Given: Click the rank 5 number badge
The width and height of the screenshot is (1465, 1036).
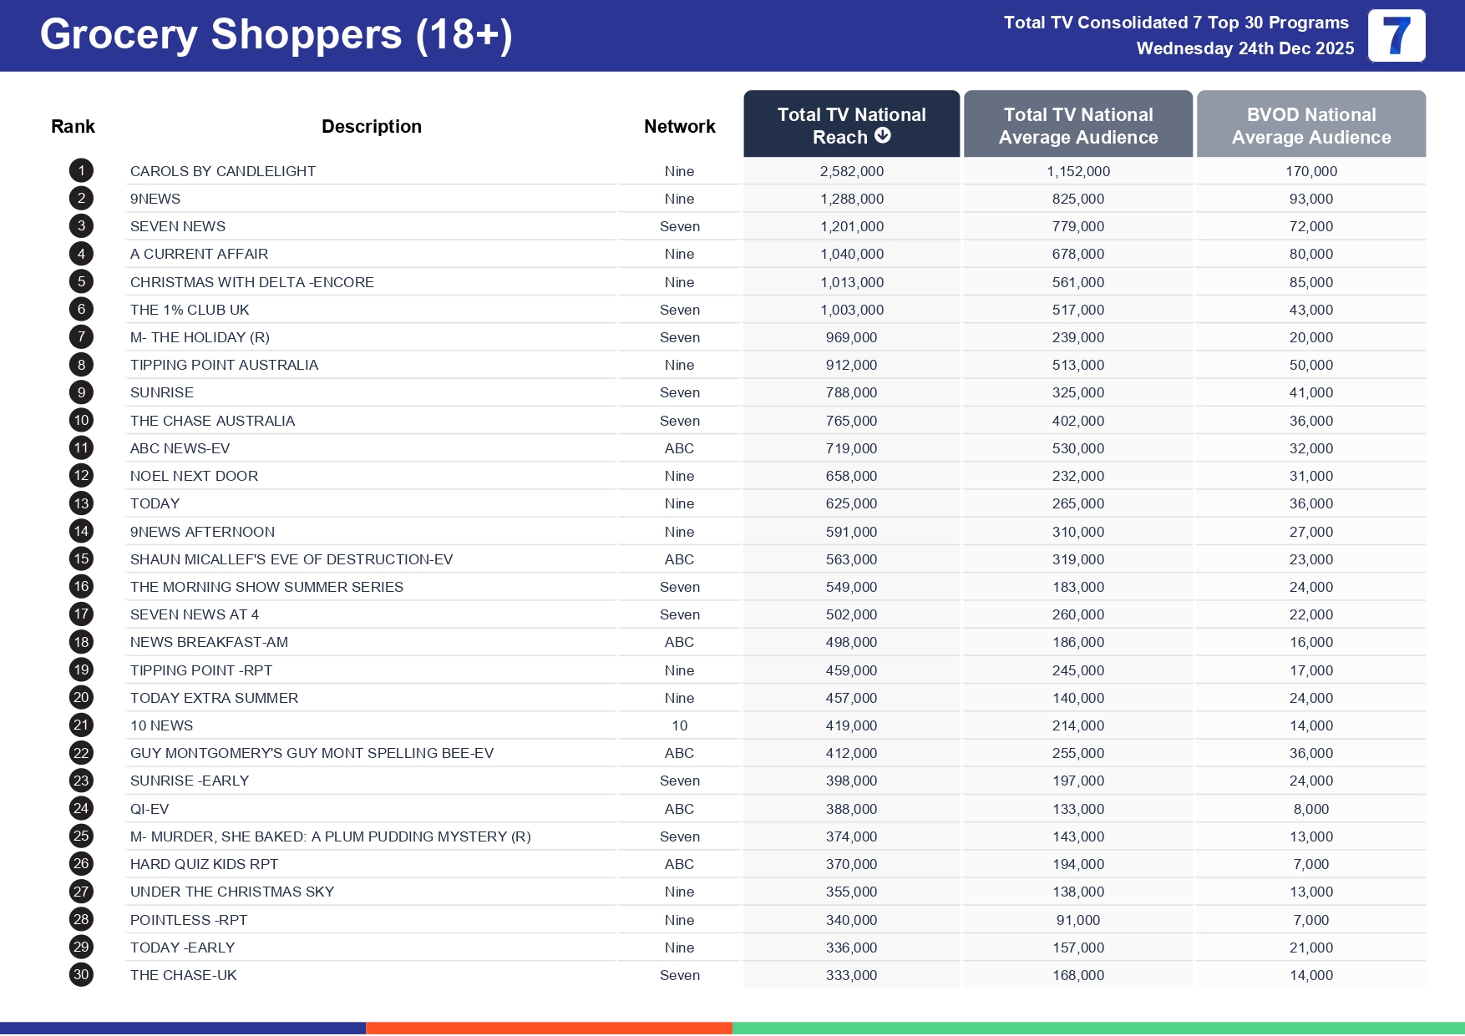Looking at the screenshot, I should pos(81,282).
